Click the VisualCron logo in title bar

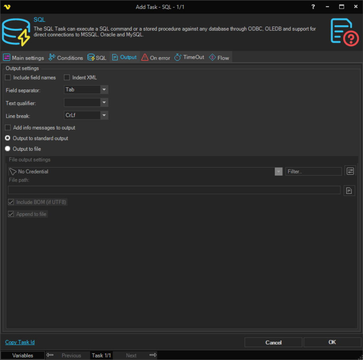coord(7,7)
